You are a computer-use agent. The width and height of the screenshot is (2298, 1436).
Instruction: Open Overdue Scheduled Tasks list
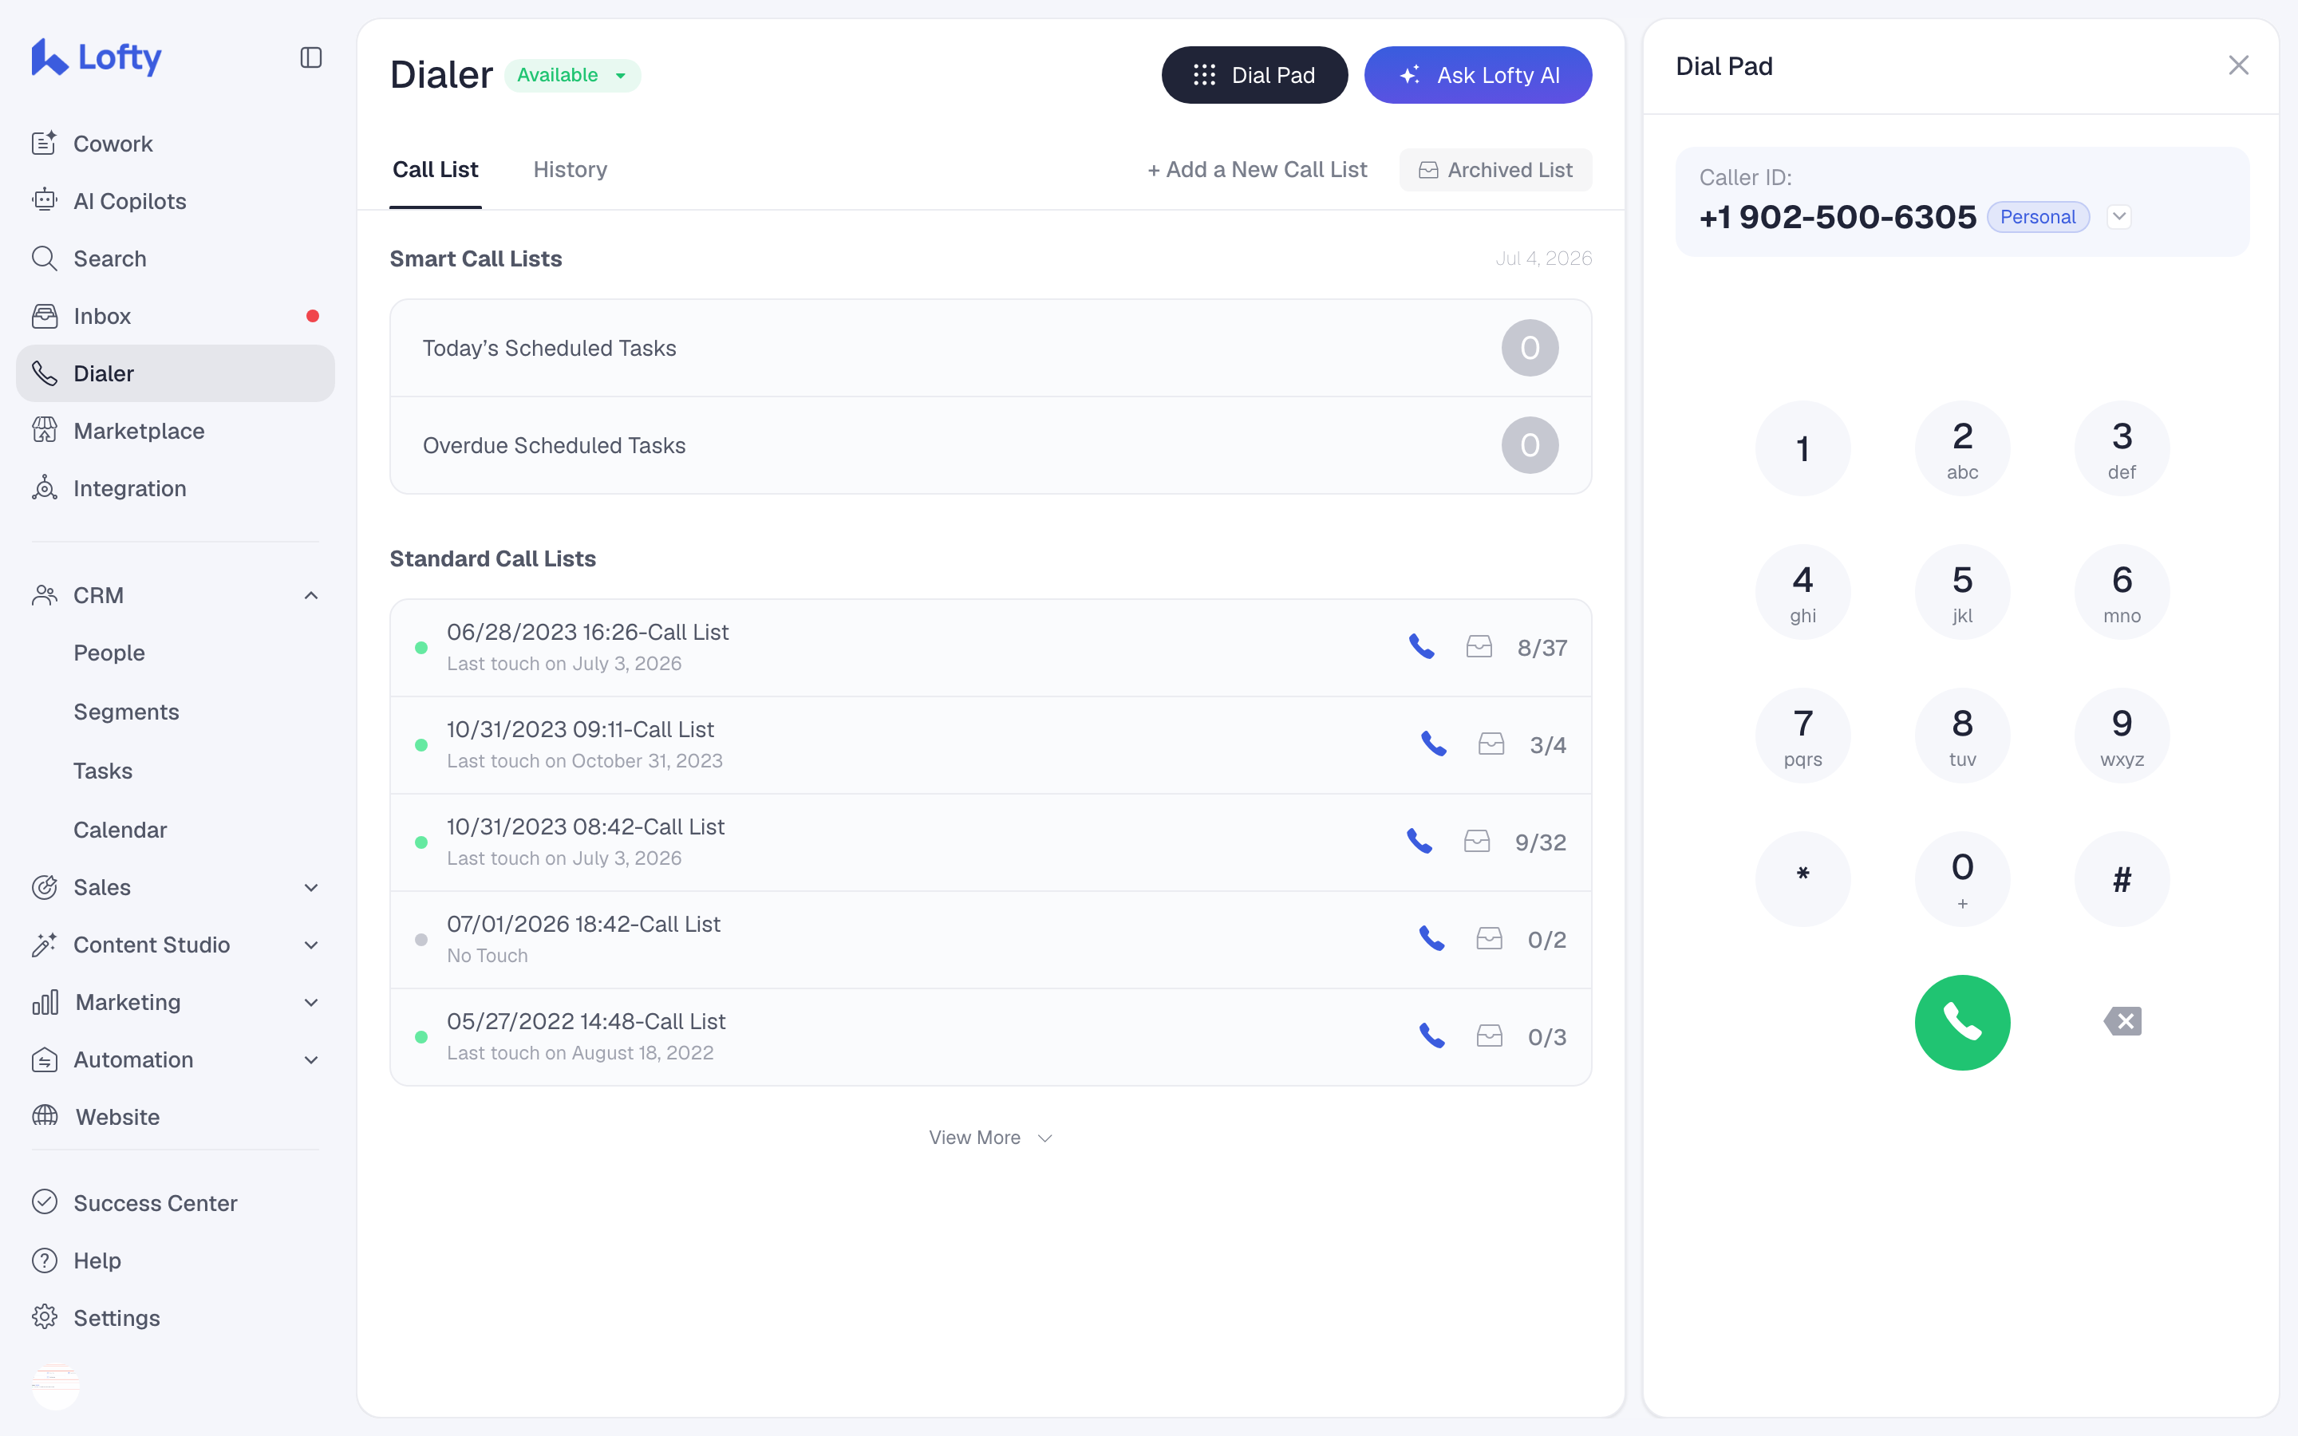click(x=990, y=445)
